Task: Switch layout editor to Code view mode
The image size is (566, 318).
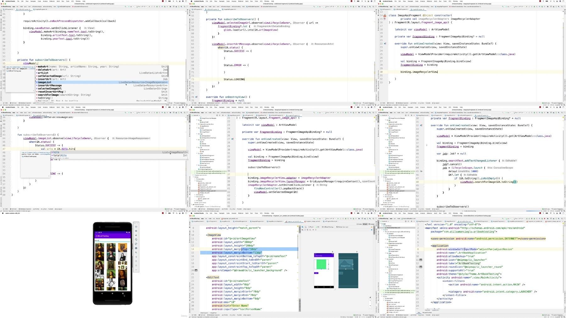Action: pyautogui.click(x=360, y=224)
